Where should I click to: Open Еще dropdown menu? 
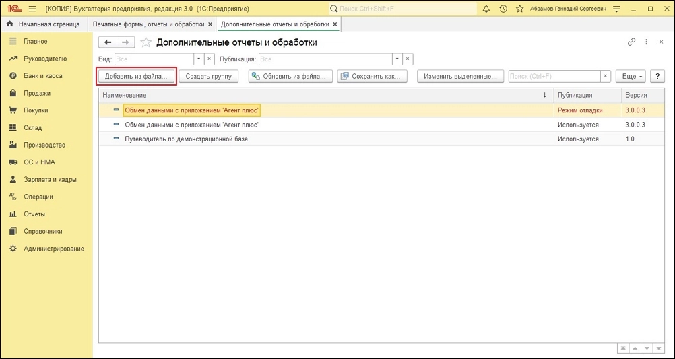(x=631, y=76)
